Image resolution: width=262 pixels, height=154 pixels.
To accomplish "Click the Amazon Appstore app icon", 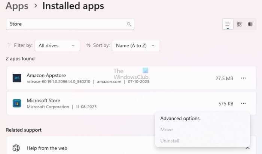I will (x=17, y=78).
